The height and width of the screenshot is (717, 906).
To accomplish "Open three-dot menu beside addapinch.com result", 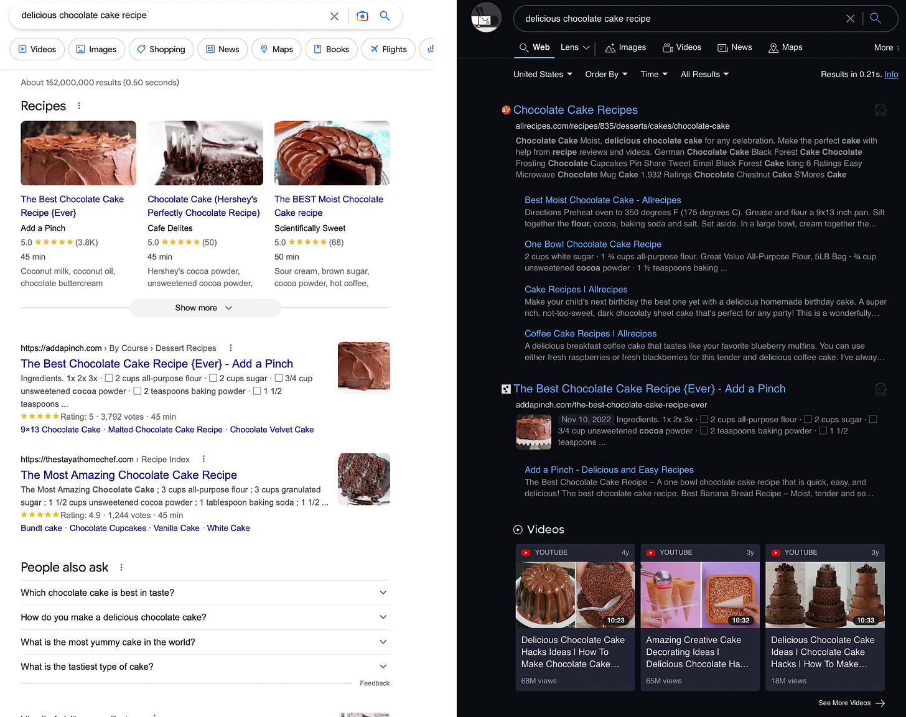I will (x=231, y=348).
